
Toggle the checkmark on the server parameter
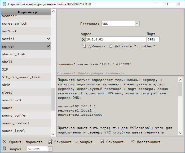(49, 47)
